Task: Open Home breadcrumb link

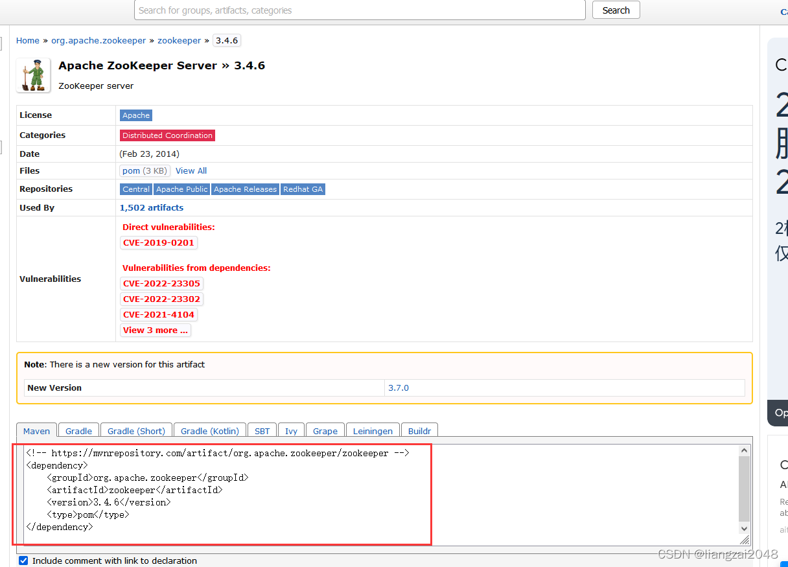Action: (28, 40)
